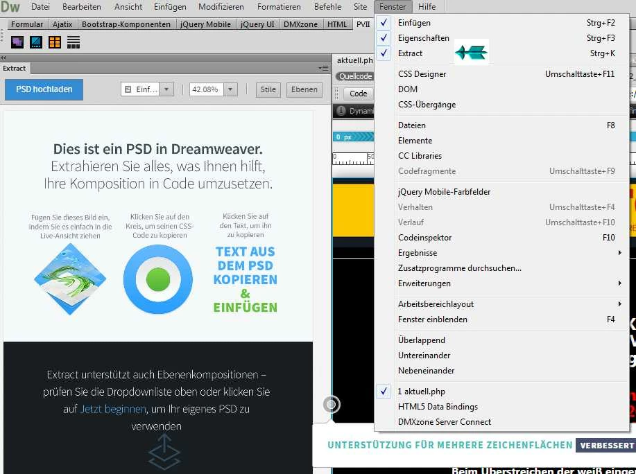Open the Datei menu
The image size is (636, 474).
[40, 7]
